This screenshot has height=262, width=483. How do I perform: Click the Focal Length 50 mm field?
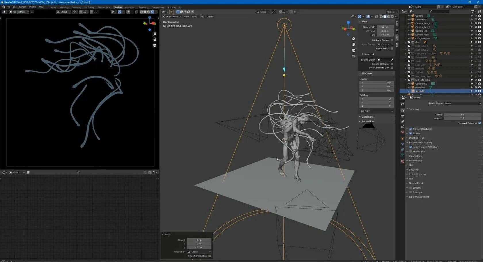(385, 27)
